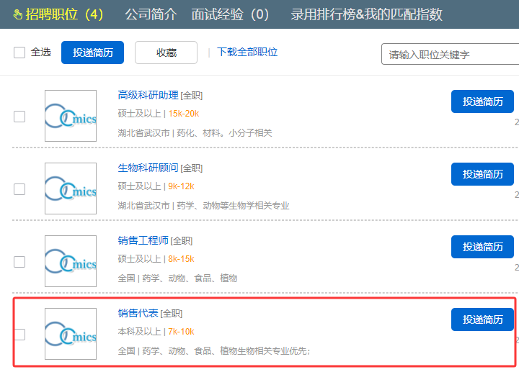The image size is (519, 372).
Task: Open the 高级科研助理 job title link
Action: coord(148,95)
